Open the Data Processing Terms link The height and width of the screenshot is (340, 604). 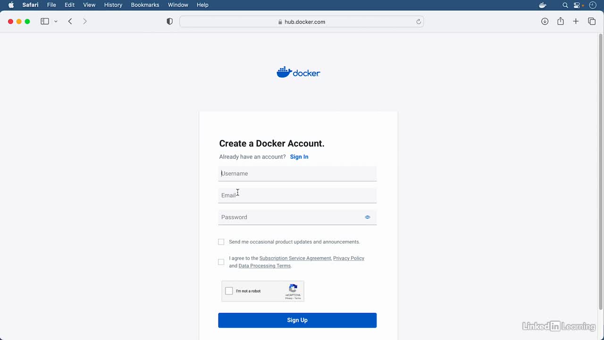point(265,266)
